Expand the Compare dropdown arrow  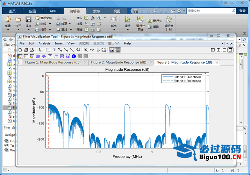[x=50, y=24]
